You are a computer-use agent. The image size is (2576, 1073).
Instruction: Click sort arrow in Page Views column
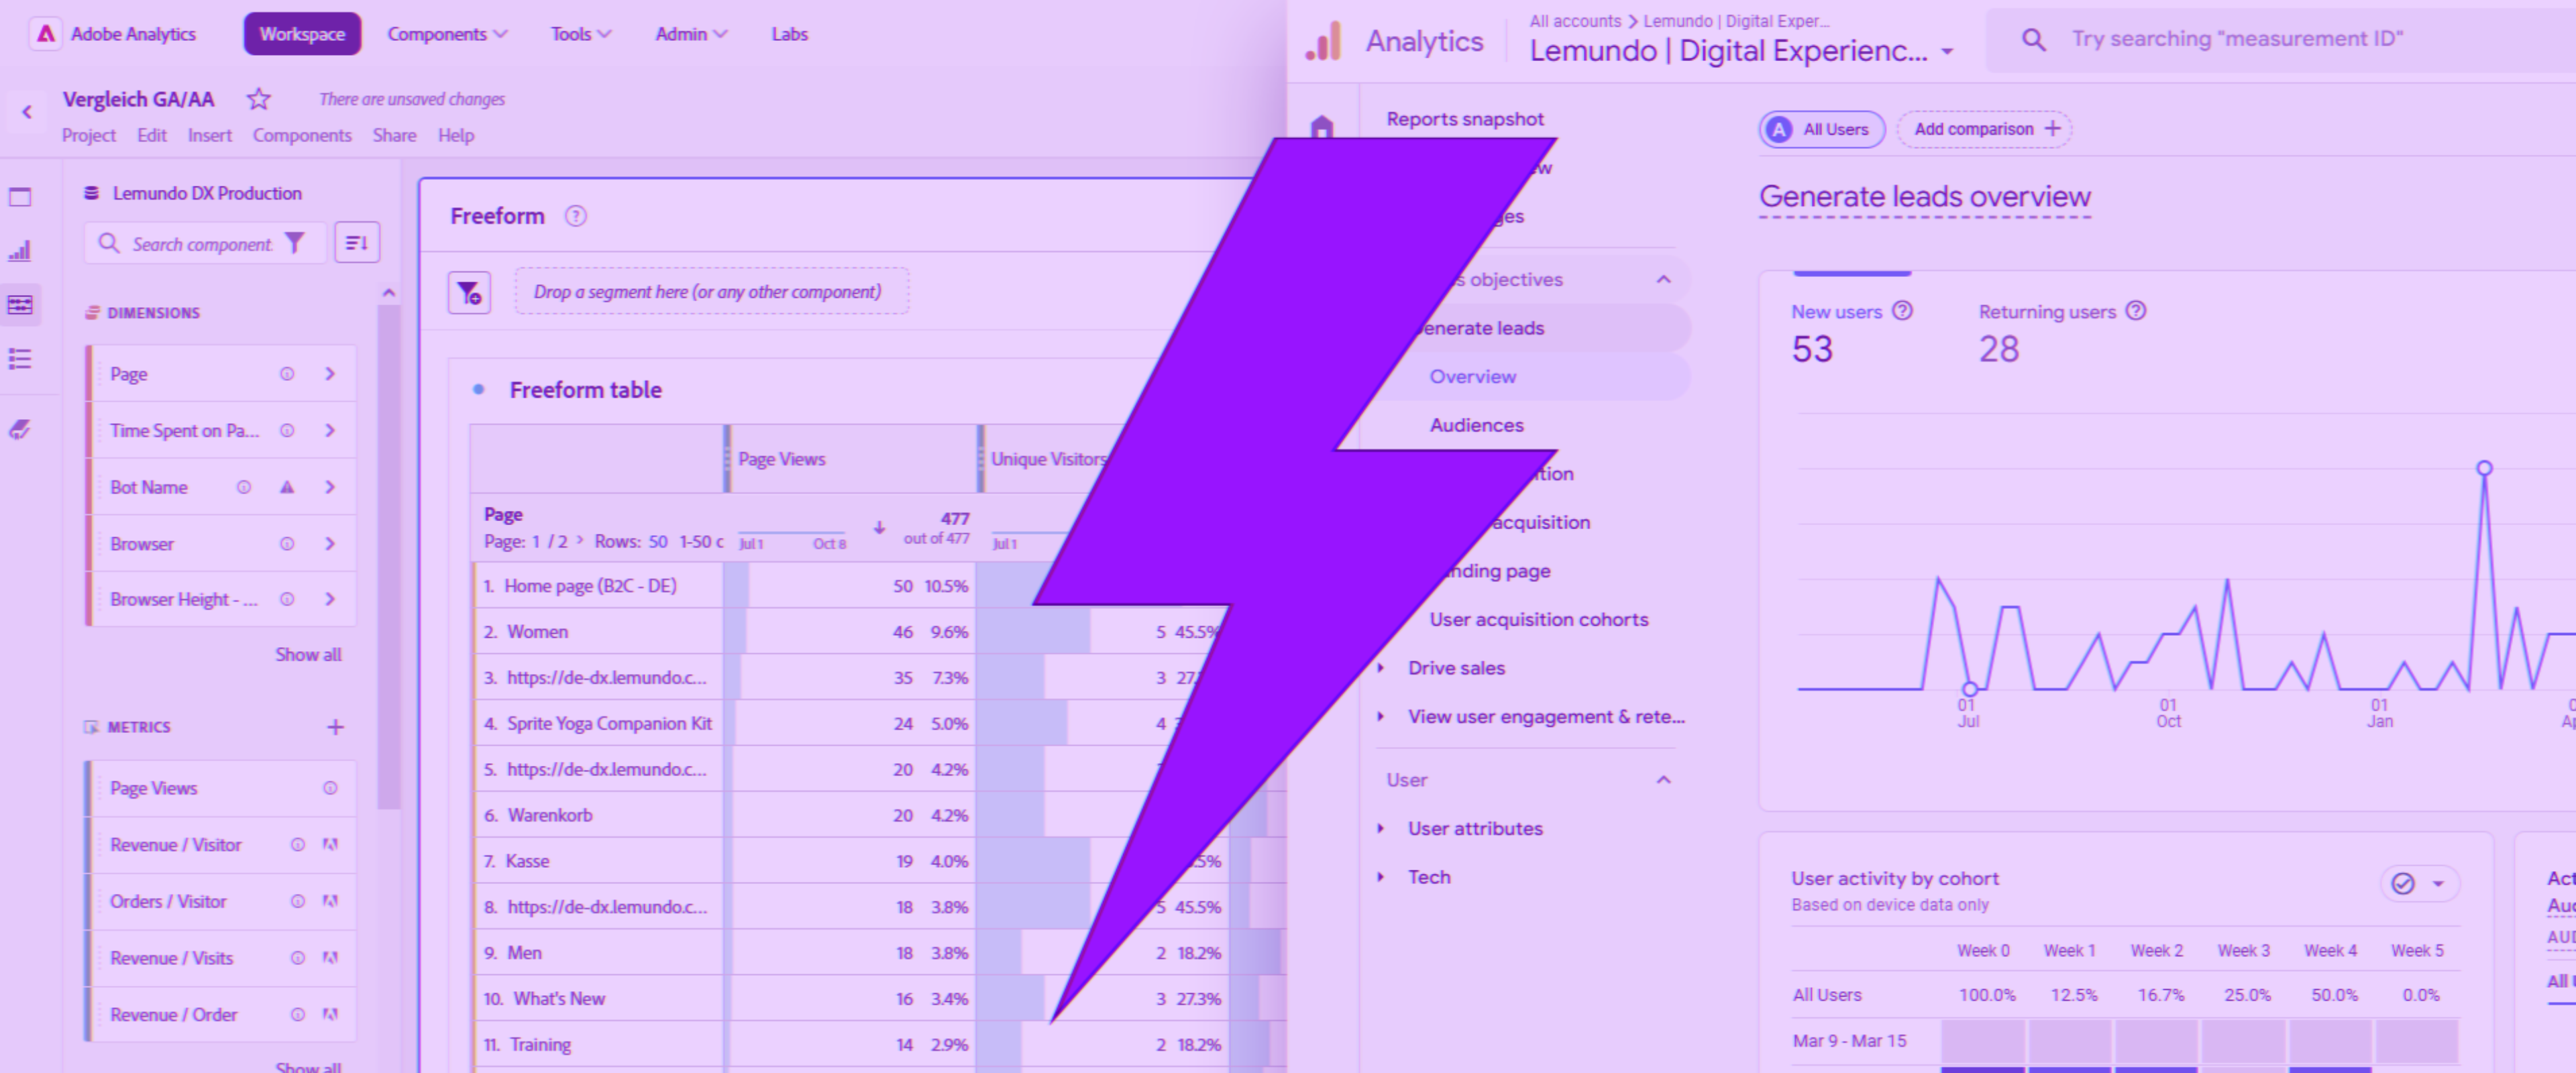(x=879, y=527)
